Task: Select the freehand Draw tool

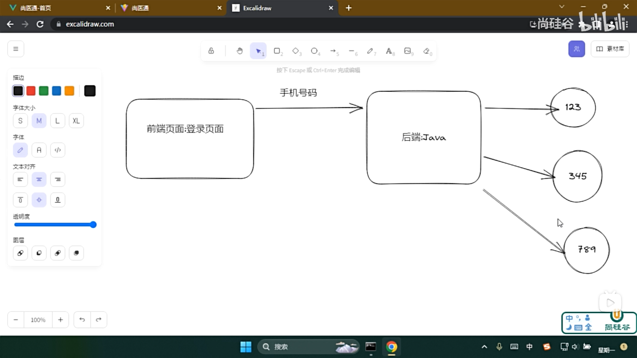Action: click(370, 51)
